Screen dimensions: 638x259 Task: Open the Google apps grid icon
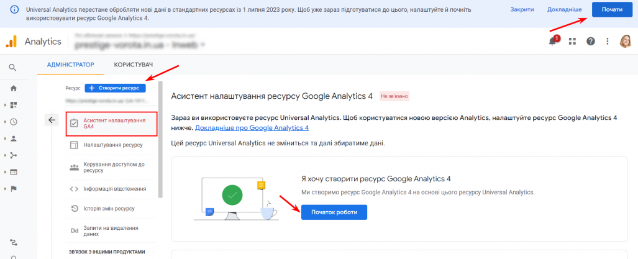click(x=573, y=41)
